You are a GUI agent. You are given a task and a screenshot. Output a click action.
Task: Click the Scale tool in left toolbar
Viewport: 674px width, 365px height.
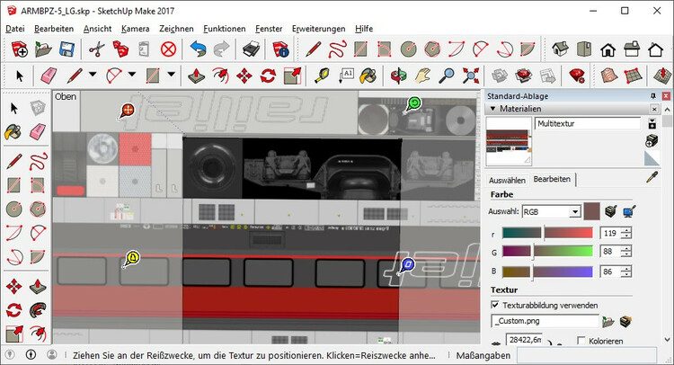click(x=14, y=333)
